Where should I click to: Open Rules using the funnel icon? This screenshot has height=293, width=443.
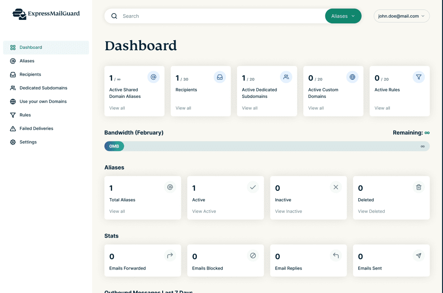[x=13, y=115]
